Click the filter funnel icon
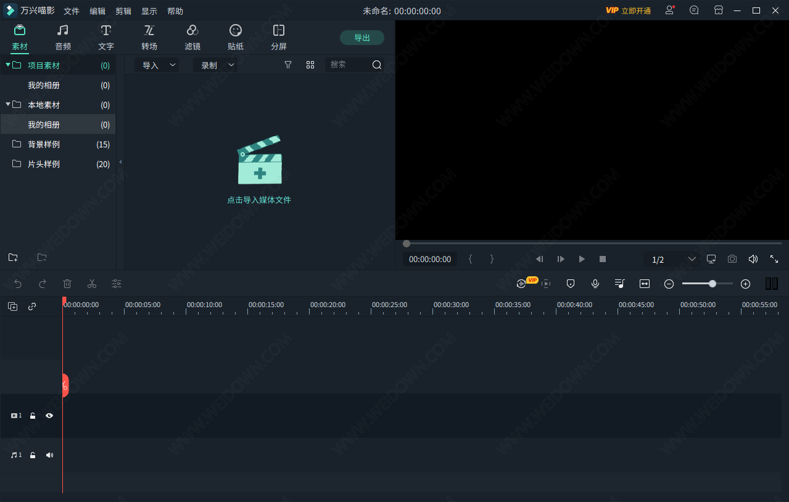Image resolution: width=789 pixels, height=502 pixels. coord(288,65)
